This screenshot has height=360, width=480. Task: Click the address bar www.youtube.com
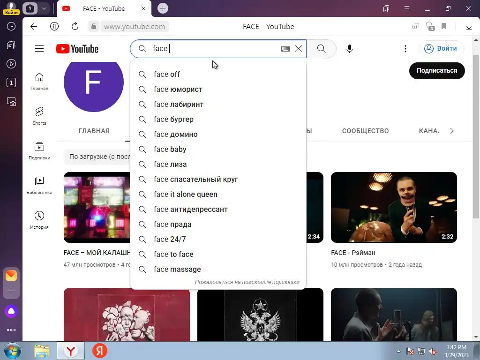coord(135,27)
